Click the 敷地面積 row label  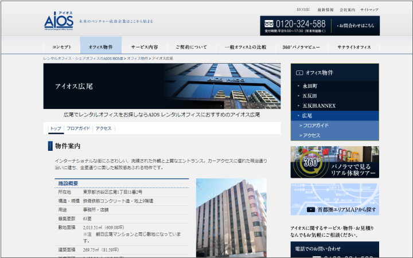tap(67, 228)
